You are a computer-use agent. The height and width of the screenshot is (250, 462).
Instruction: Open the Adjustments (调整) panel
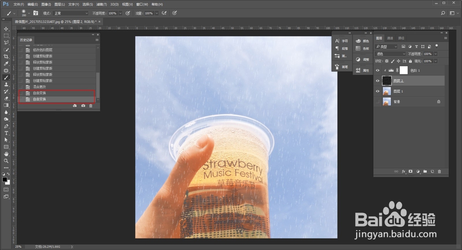click(x=362, y=59)
